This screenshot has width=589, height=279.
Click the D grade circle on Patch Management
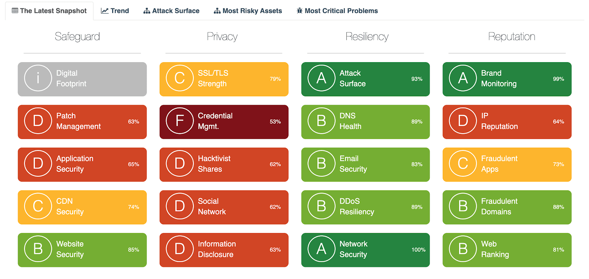pos(38,121)
